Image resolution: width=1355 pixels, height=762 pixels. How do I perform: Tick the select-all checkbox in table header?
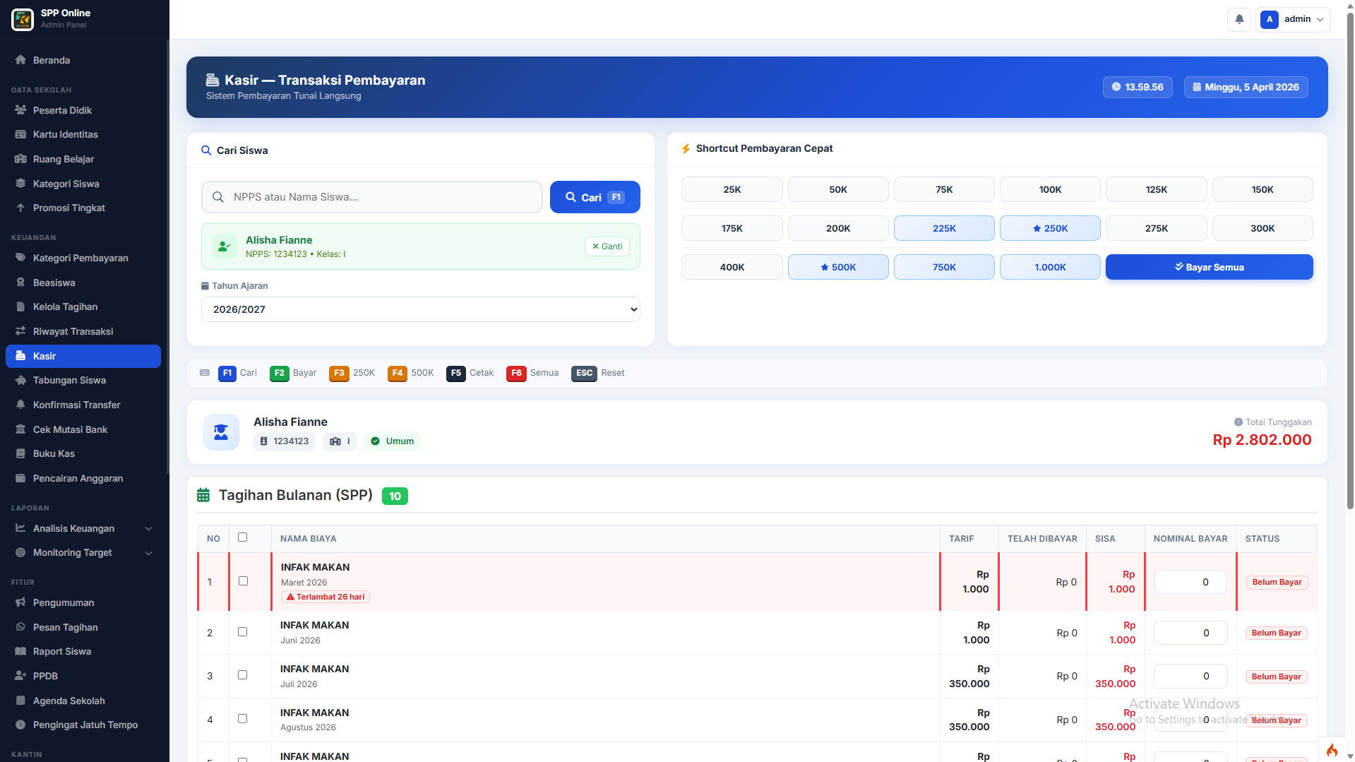tap(243, 537)
